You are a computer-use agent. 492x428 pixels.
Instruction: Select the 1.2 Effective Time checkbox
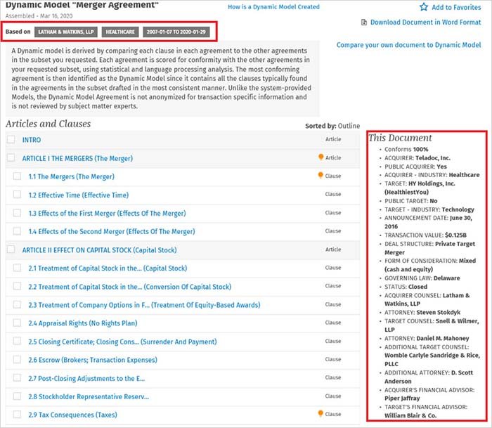17,195
